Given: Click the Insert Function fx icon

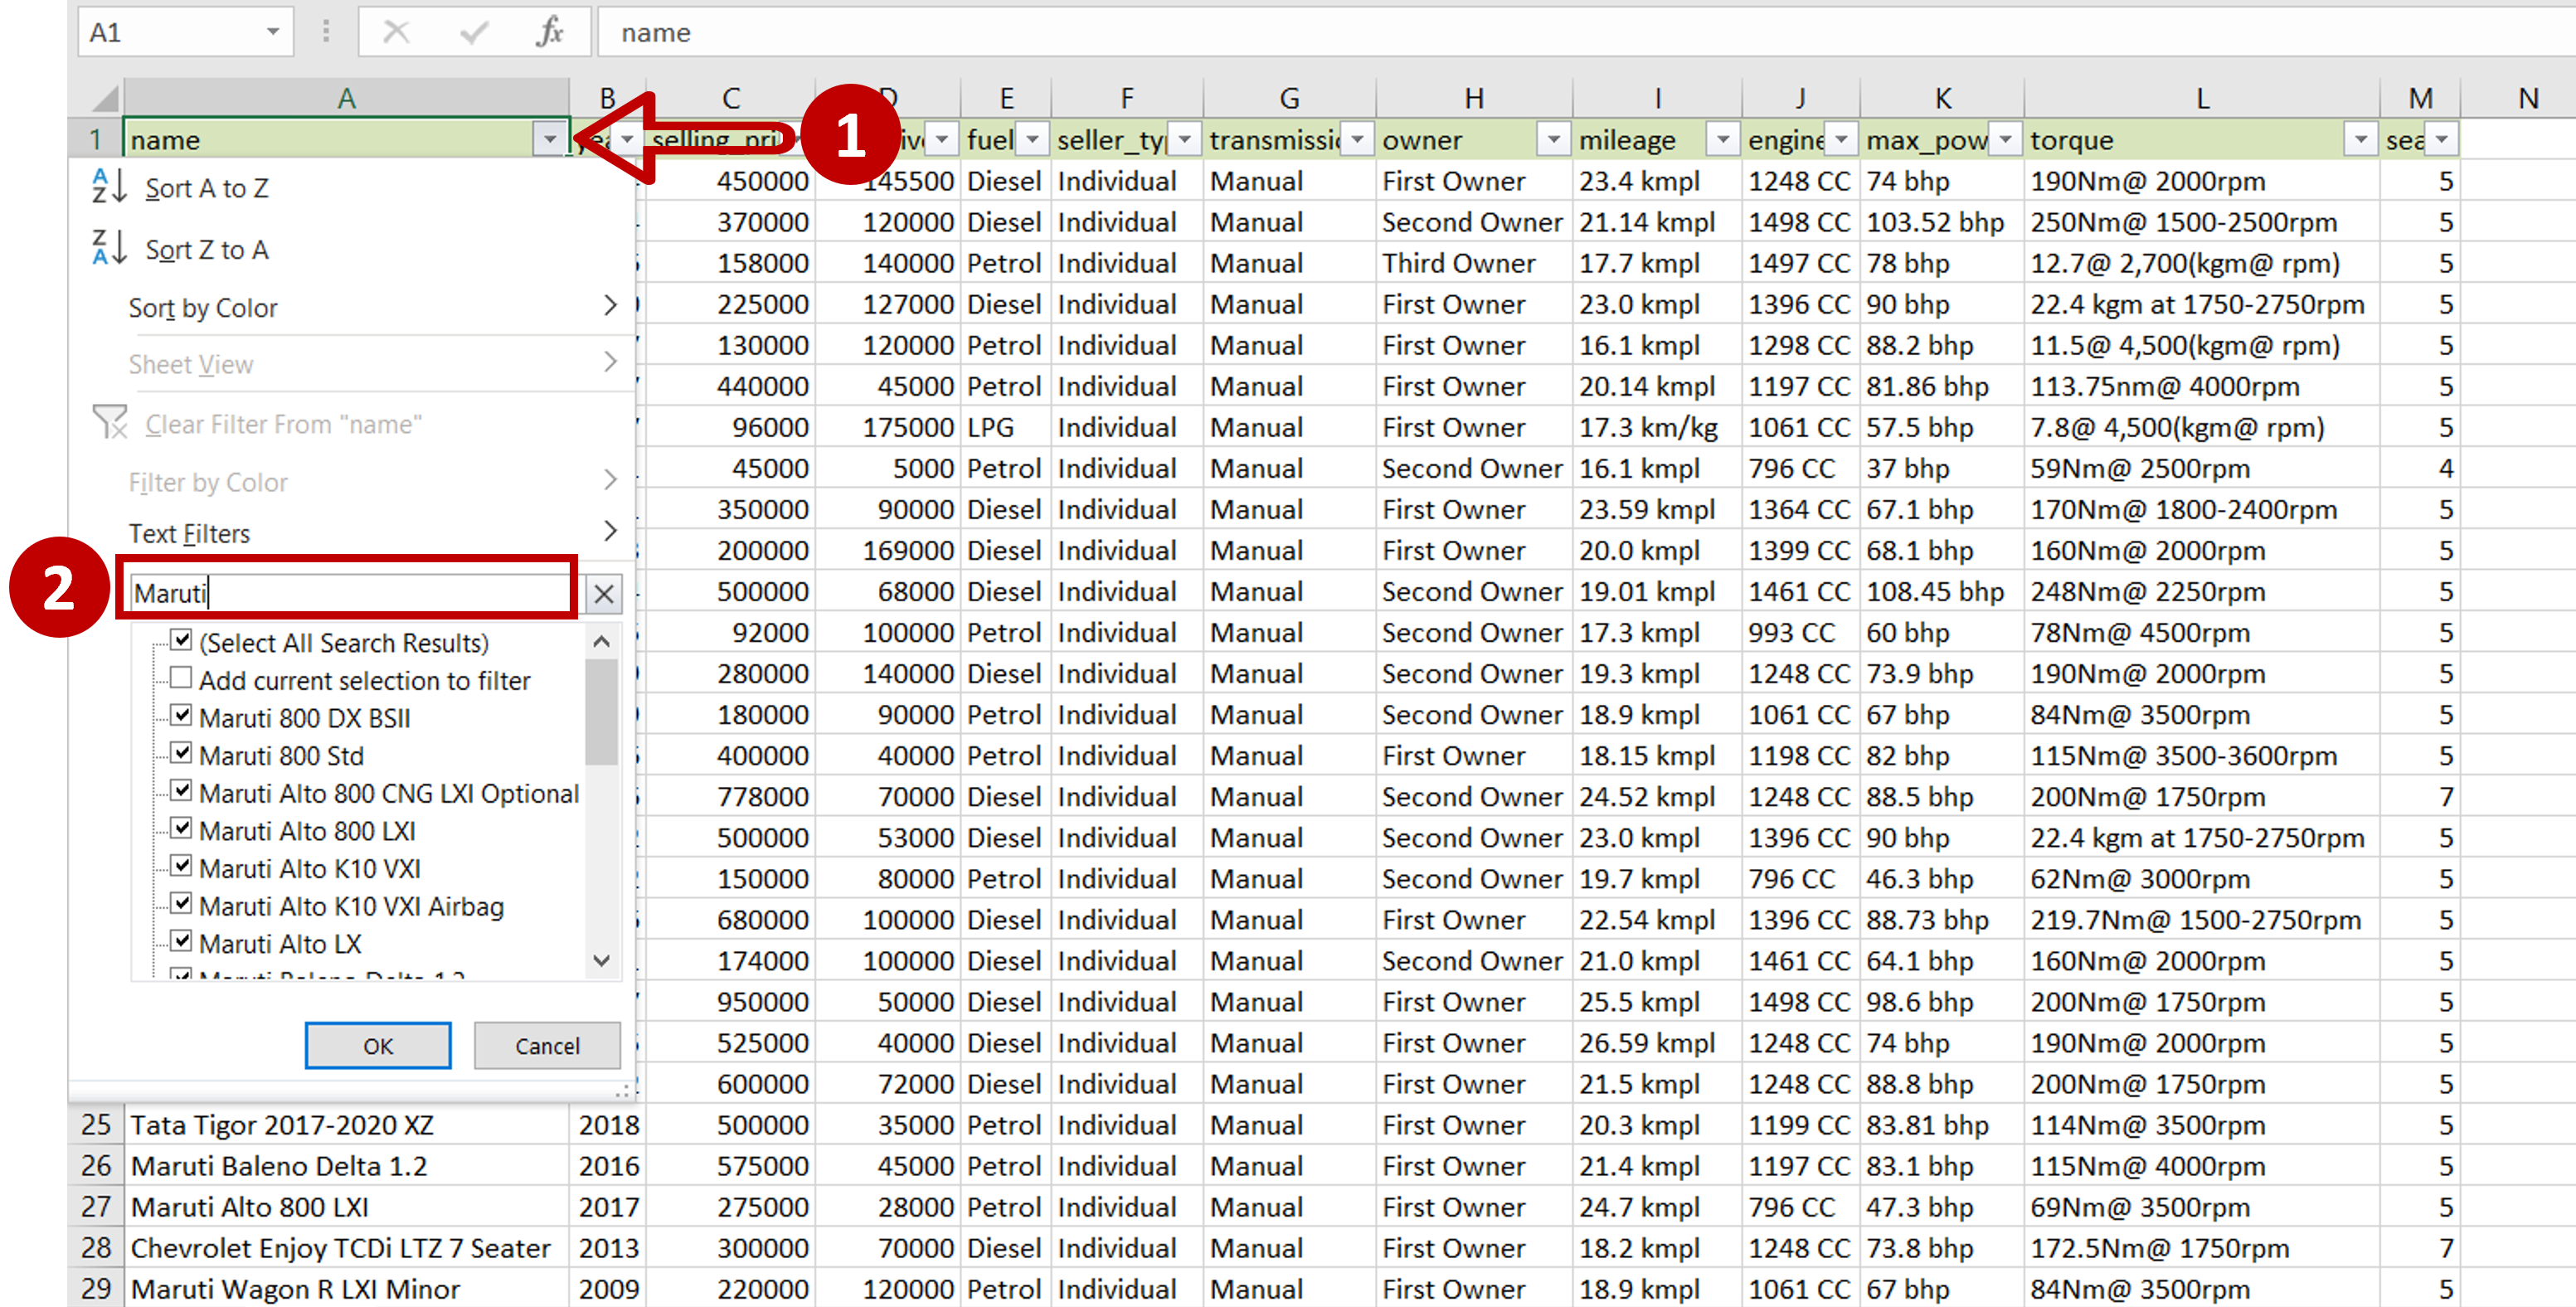Looking at the screenshot, I should (x=550, y=32).
